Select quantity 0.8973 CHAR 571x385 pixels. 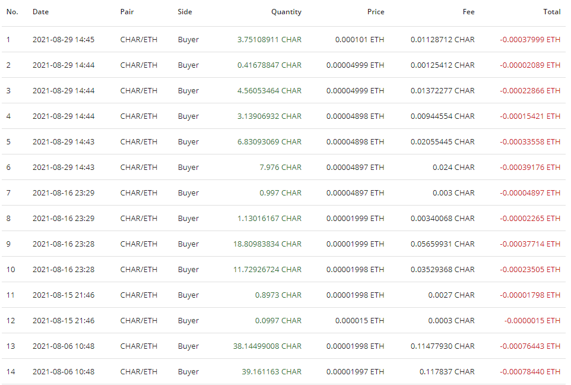click(x=278, y=295)
